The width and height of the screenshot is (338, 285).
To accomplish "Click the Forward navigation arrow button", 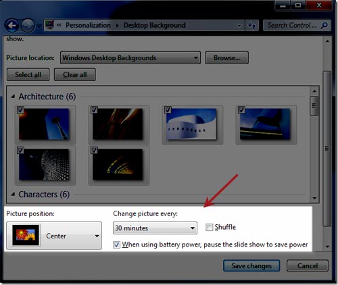I will point(28,26).
